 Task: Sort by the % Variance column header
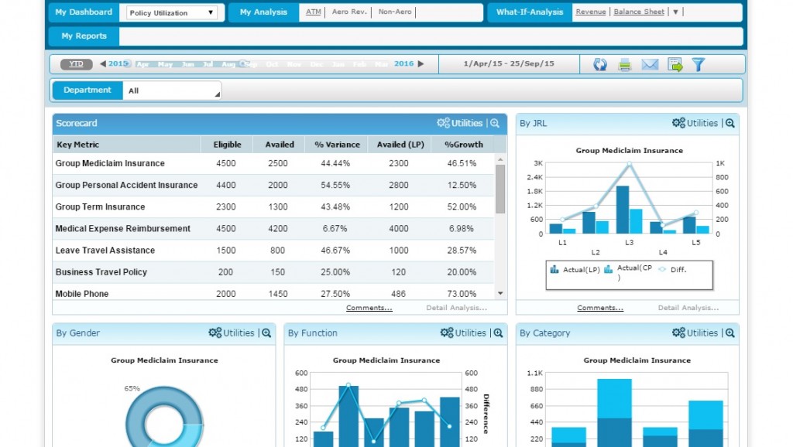tap(337, 145)
